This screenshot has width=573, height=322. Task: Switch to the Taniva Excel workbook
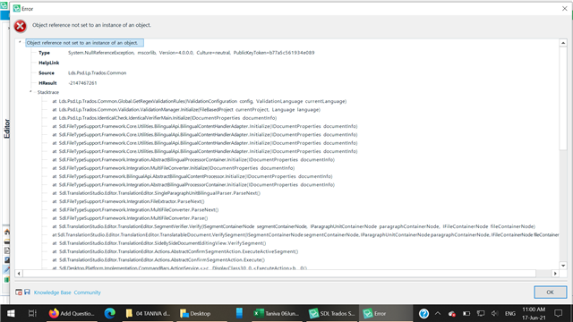tap(277, 313)
